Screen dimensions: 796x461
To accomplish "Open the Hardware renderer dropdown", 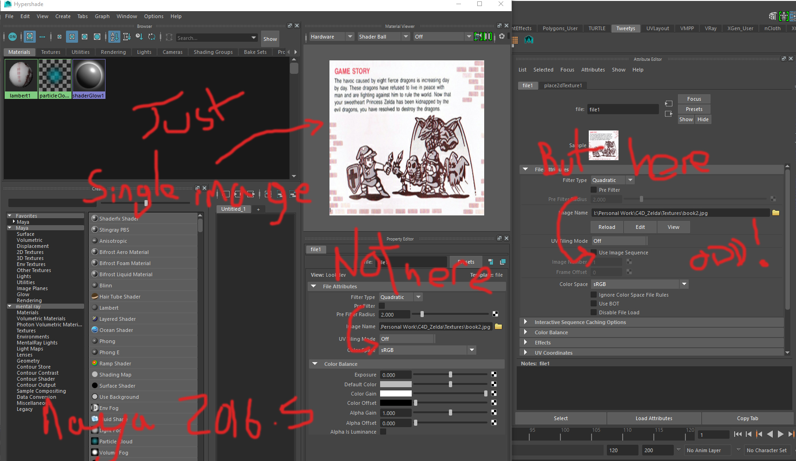I will [x=331, y=37].
